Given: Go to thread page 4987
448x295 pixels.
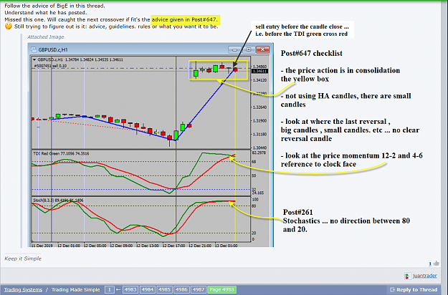Looking at the screenshot, I should click(199, 289).
